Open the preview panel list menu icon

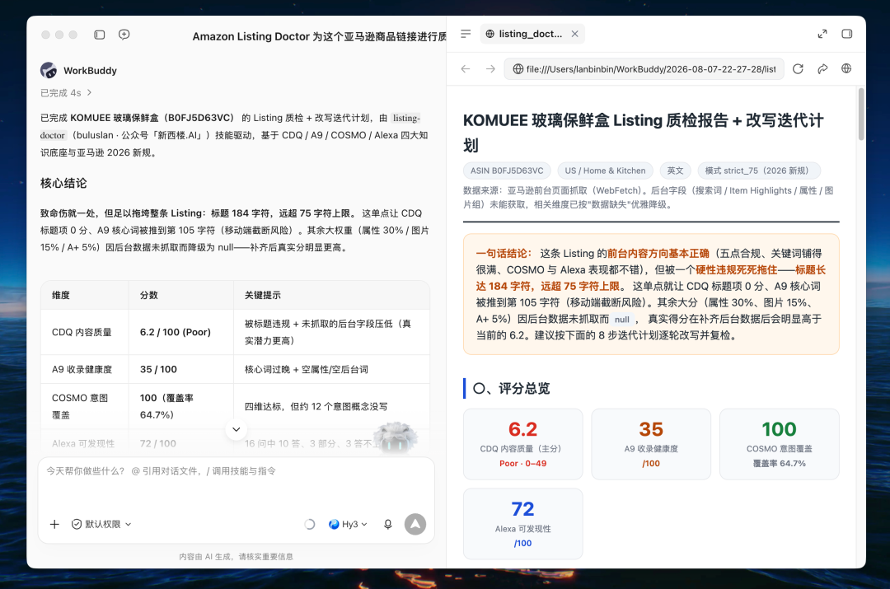pyautogui.click(x=466, y=34)
